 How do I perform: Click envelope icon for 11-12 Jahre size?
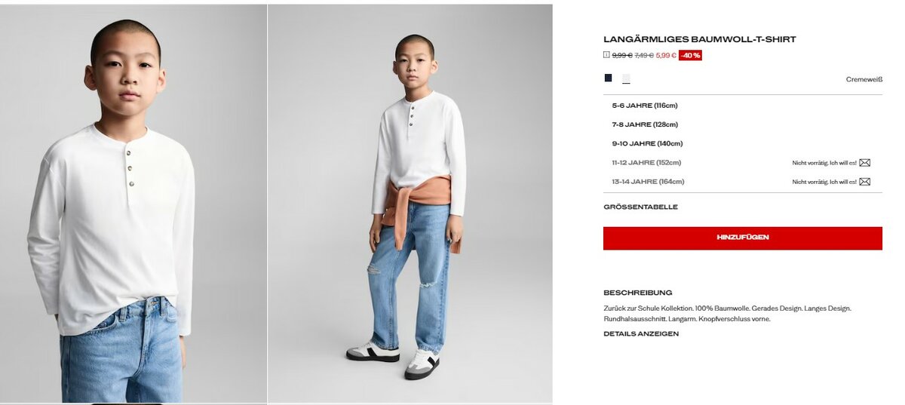pyautogui.click(x=865, y=162)
